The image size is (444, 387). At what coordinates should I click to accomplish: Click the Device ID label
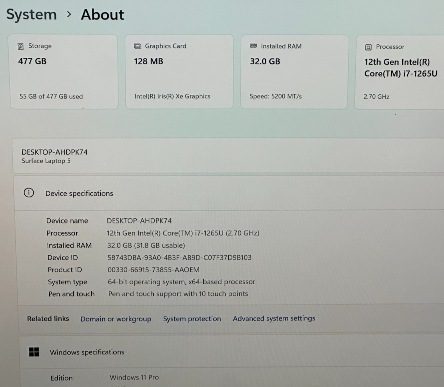click(x=63, y=258)
